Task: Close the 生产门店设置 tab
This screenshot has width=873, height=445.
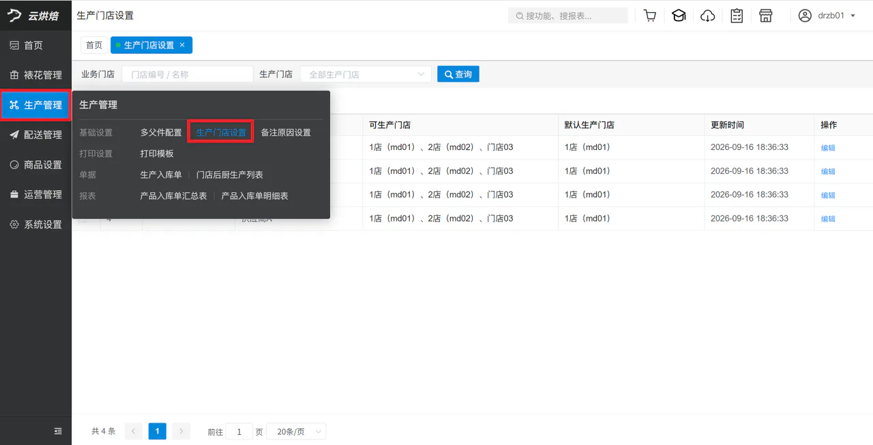Action: (182, 45)
